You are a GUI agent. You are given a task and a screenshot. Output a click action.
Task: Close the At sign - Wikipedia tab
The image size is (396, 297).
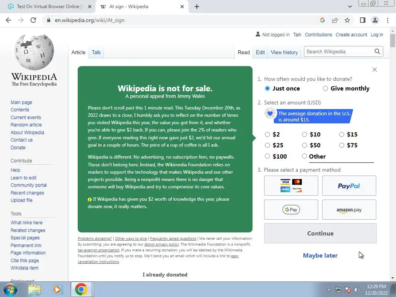coord(182,7)
